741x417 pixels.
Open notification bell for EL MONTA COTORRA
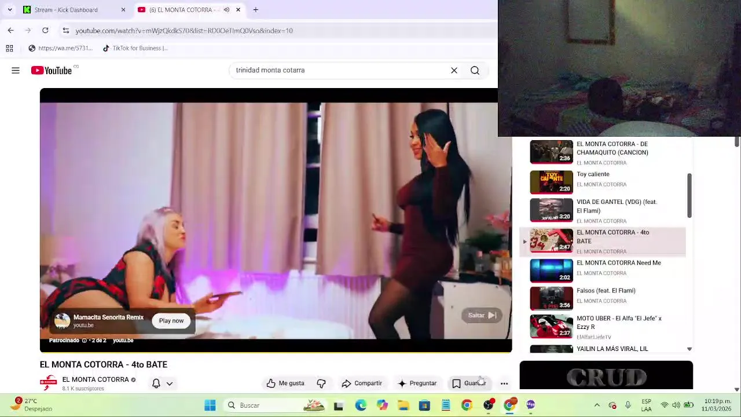click(156, 383)
